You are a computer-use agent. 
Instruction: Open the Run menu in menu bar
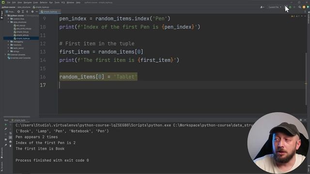(51, 2)
